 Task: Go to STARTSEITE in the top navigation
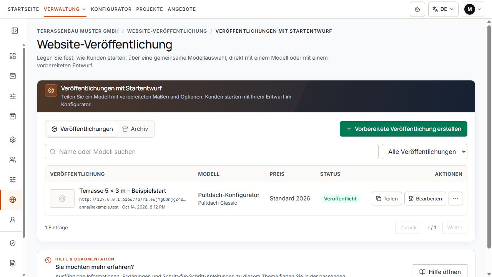[x=23, y=9]
